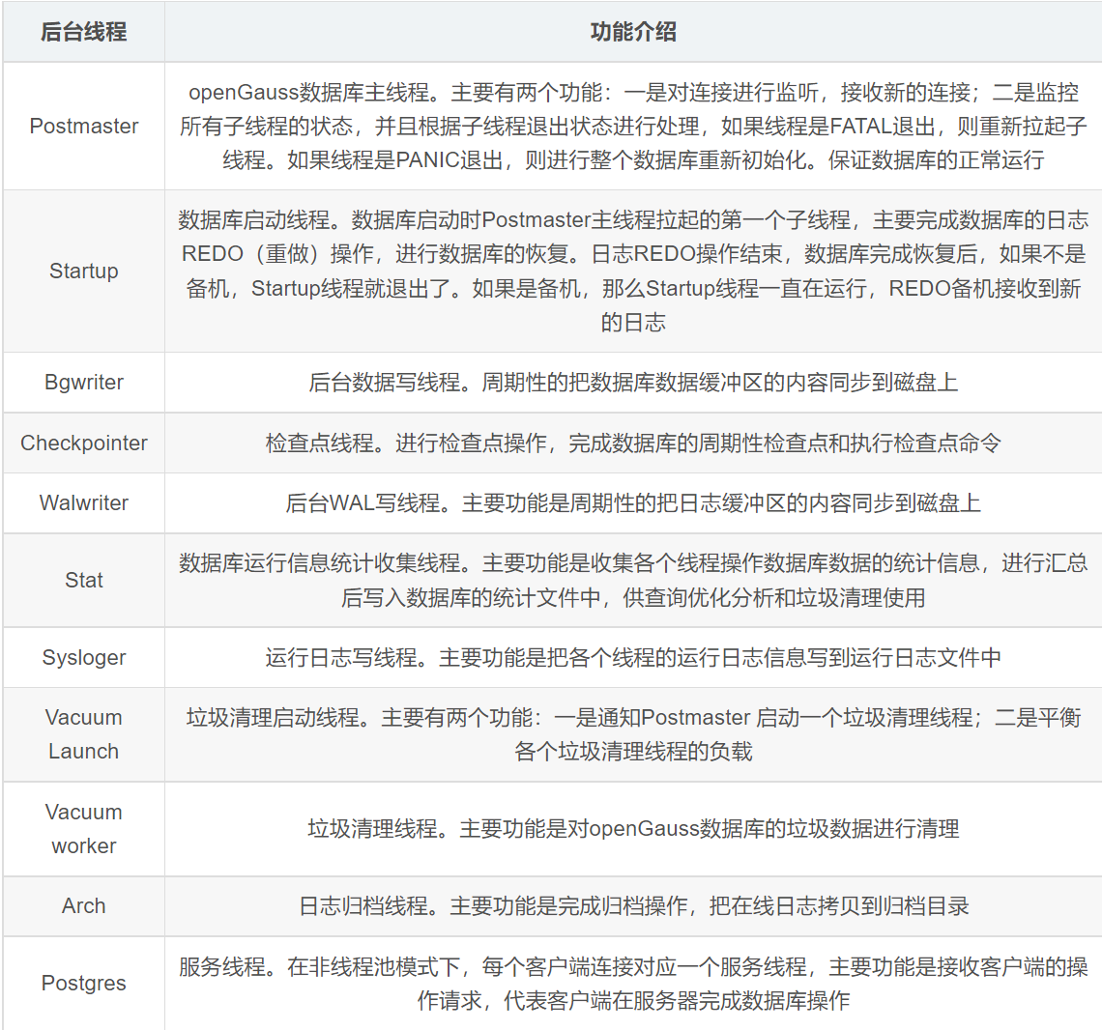Select the 后台WAL写线程 description text
This screenshot has height=1030, width=1102.
(633, 503)
